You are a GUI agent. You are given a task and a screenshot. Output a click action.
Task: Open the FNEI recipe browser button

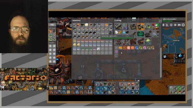click(52, 25)
